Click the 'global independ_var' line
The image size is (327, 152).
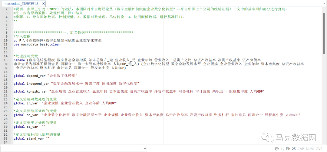click(76, 84)
